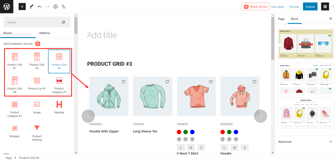This screenshot has width=336, height=160.
Task: Select the red color swatch under V-Neck T-Shirt
Action: point(179,132)
